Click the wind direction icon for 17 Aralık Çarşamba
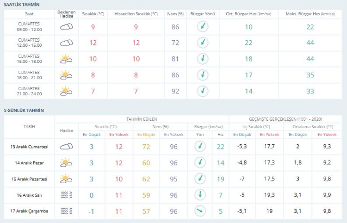Viewport: 347px width, 223px height. coord(200,211)
